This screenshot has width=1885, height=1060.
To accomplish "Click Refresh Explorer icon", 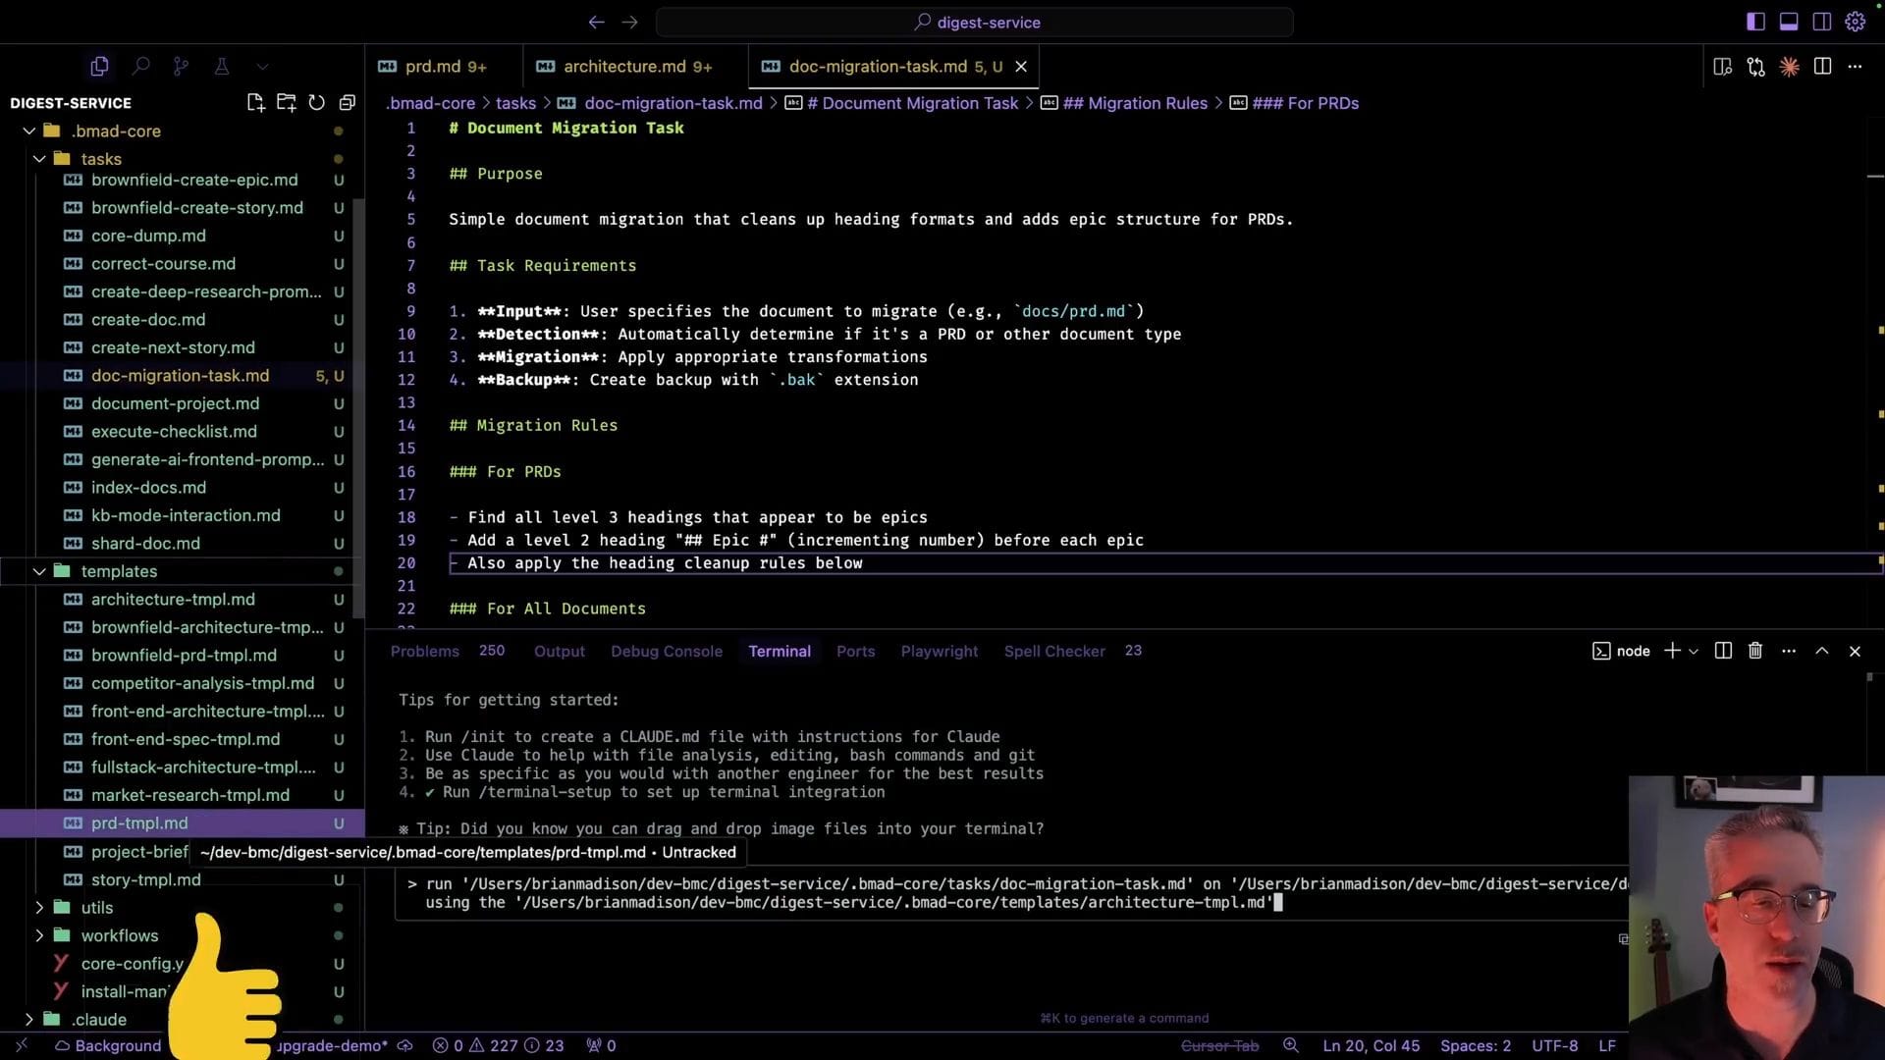I will (316, 103).
